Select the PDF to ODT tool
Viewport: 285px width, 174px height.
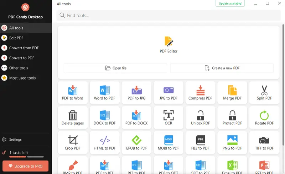click(169, 166)
